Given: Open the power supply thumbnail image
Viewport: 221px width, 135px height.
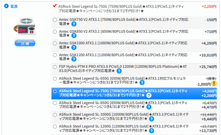Looking at the screenshot, I should [25, 26].
